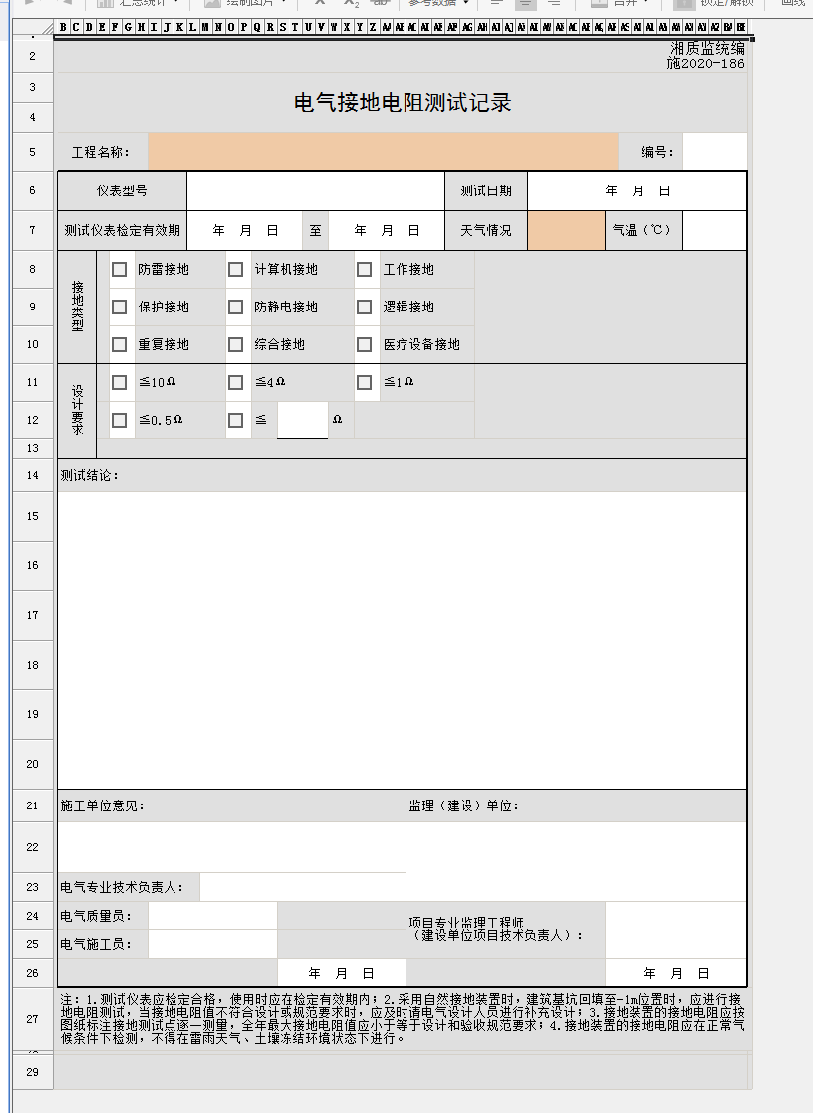Check the 计算机接地 checkbox
The image size is (813, 1113).
pos(236,270)
